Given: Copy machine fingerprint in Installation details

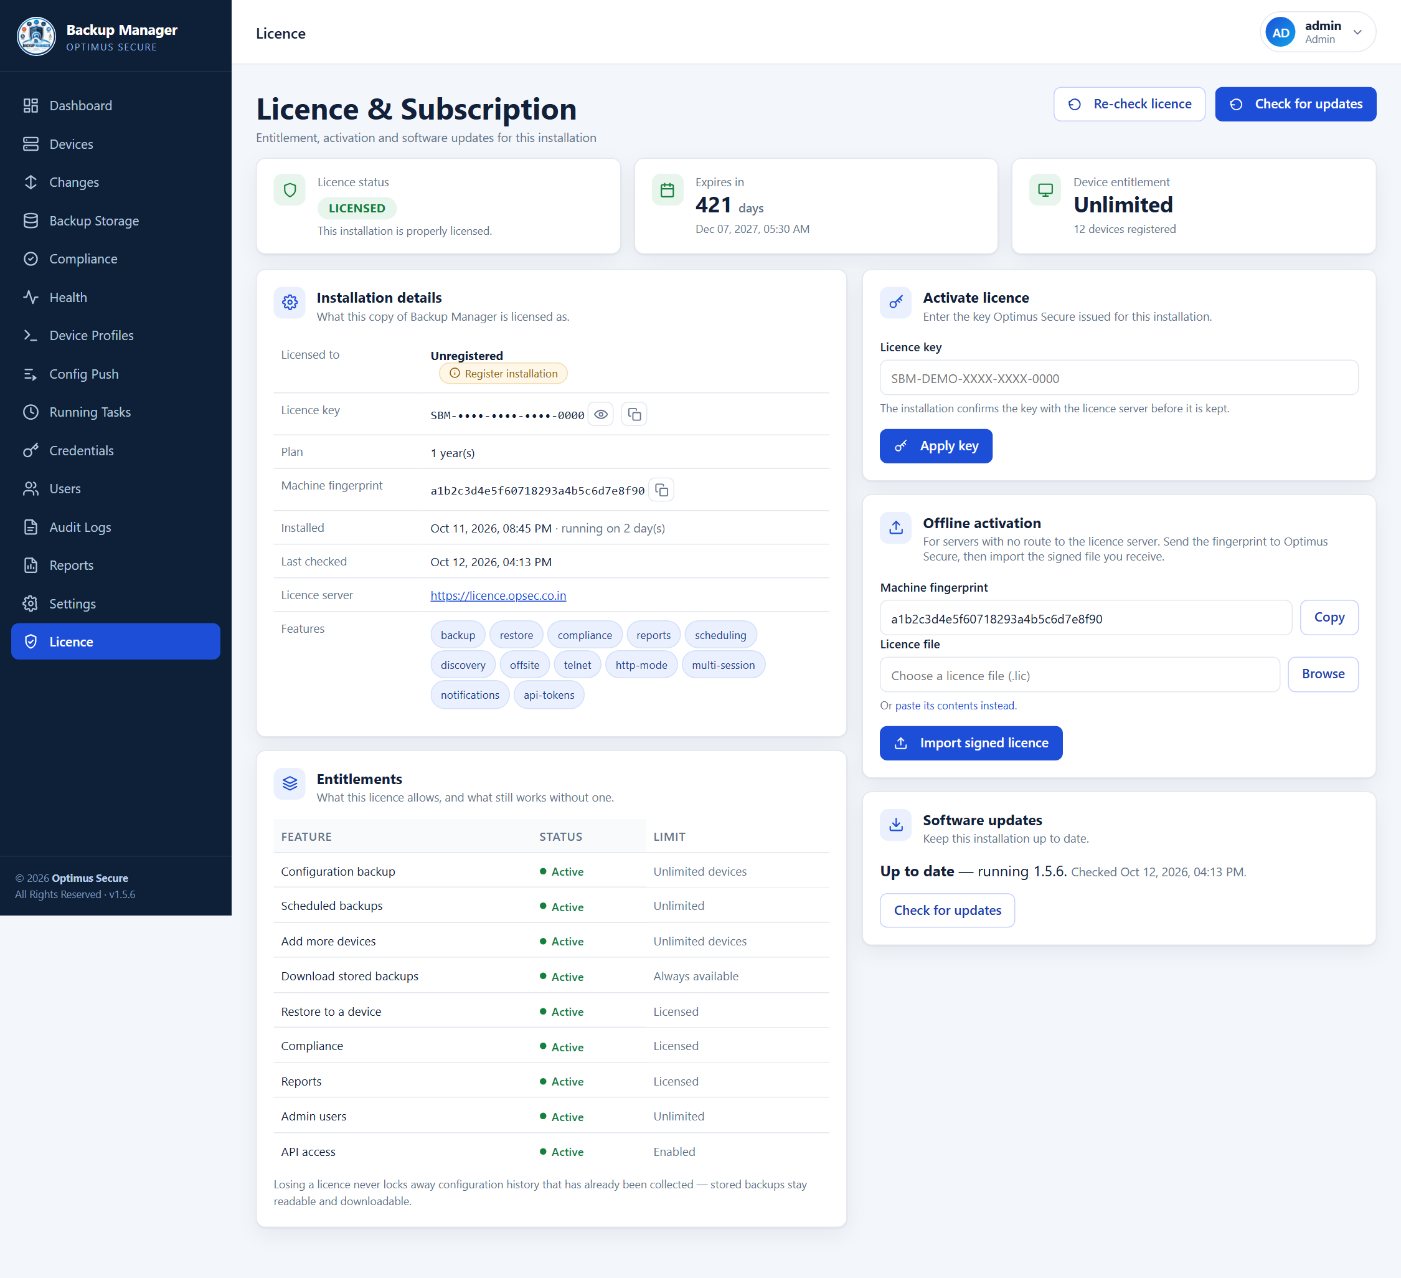Looking at the screenshot, I should click(x=661, y=490).
